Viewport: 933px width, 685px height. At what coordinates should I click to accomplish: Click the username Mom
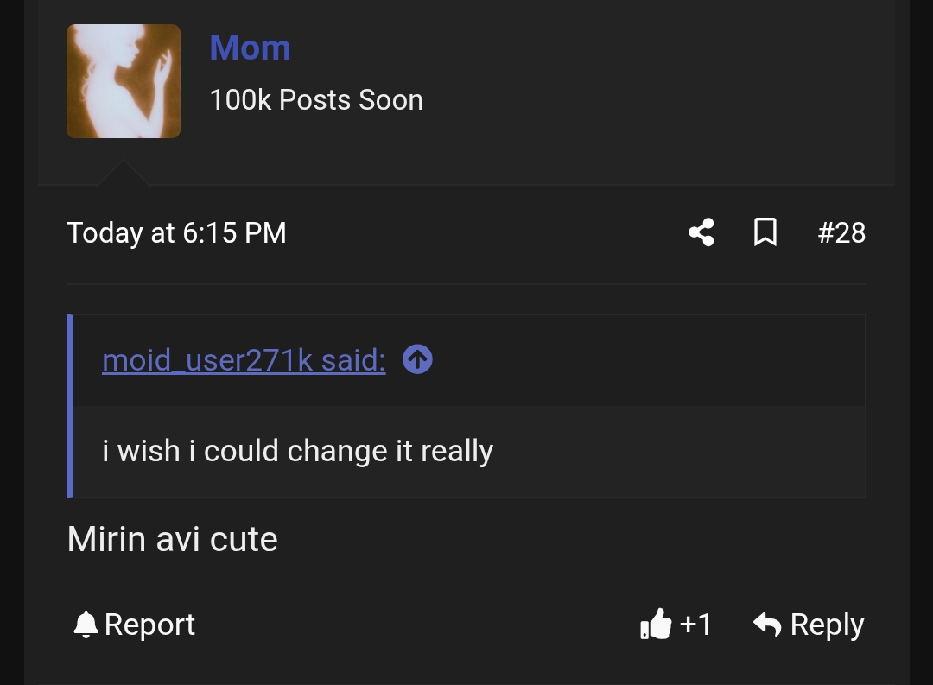pos(250,48)
